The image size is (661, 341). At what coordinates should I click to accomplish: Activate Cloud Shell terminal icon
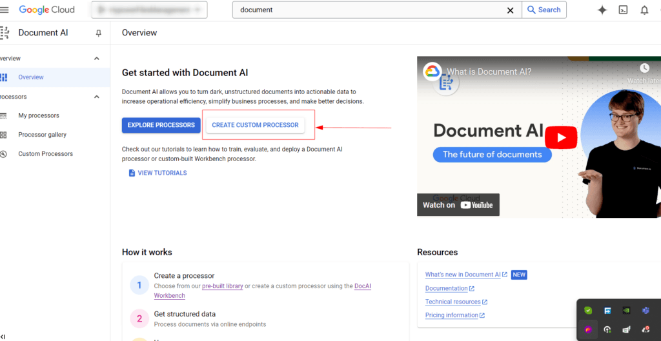coord(623,10)
